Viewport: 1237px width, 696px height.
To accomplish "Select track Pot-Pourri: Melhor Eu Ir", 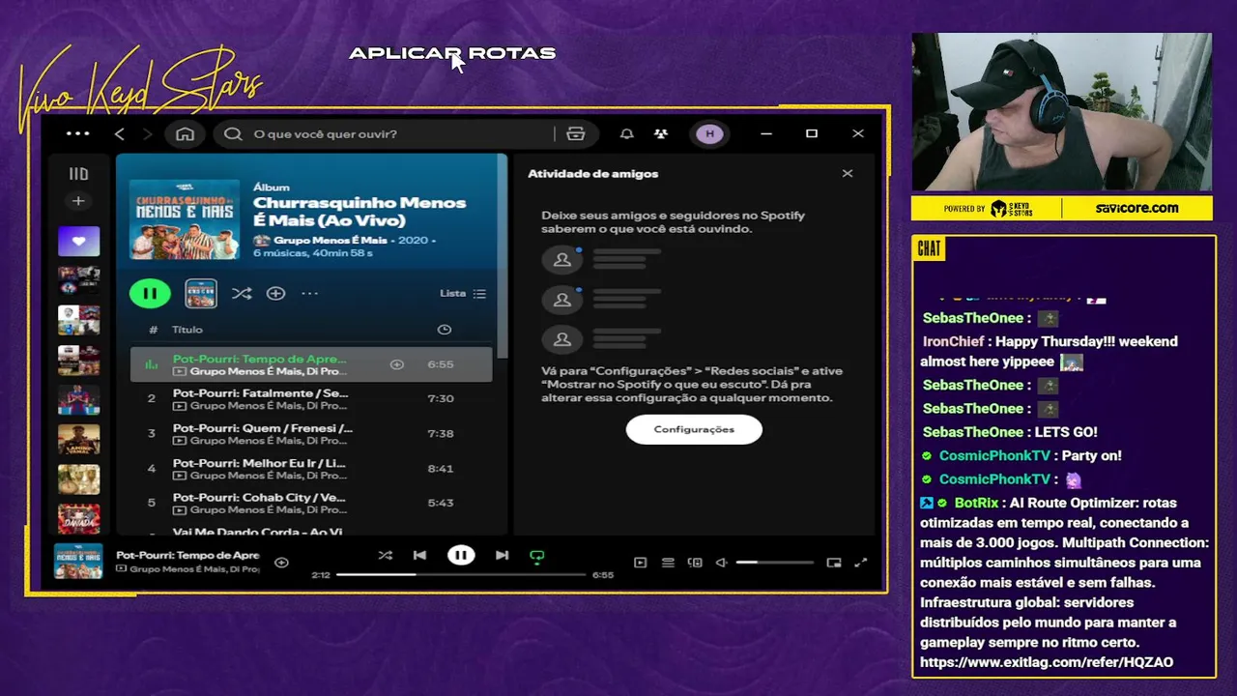I will coord(311,468).
